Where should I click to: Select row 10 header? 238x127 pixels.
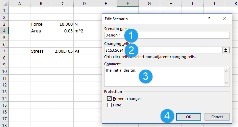click(x=4, y=71)
